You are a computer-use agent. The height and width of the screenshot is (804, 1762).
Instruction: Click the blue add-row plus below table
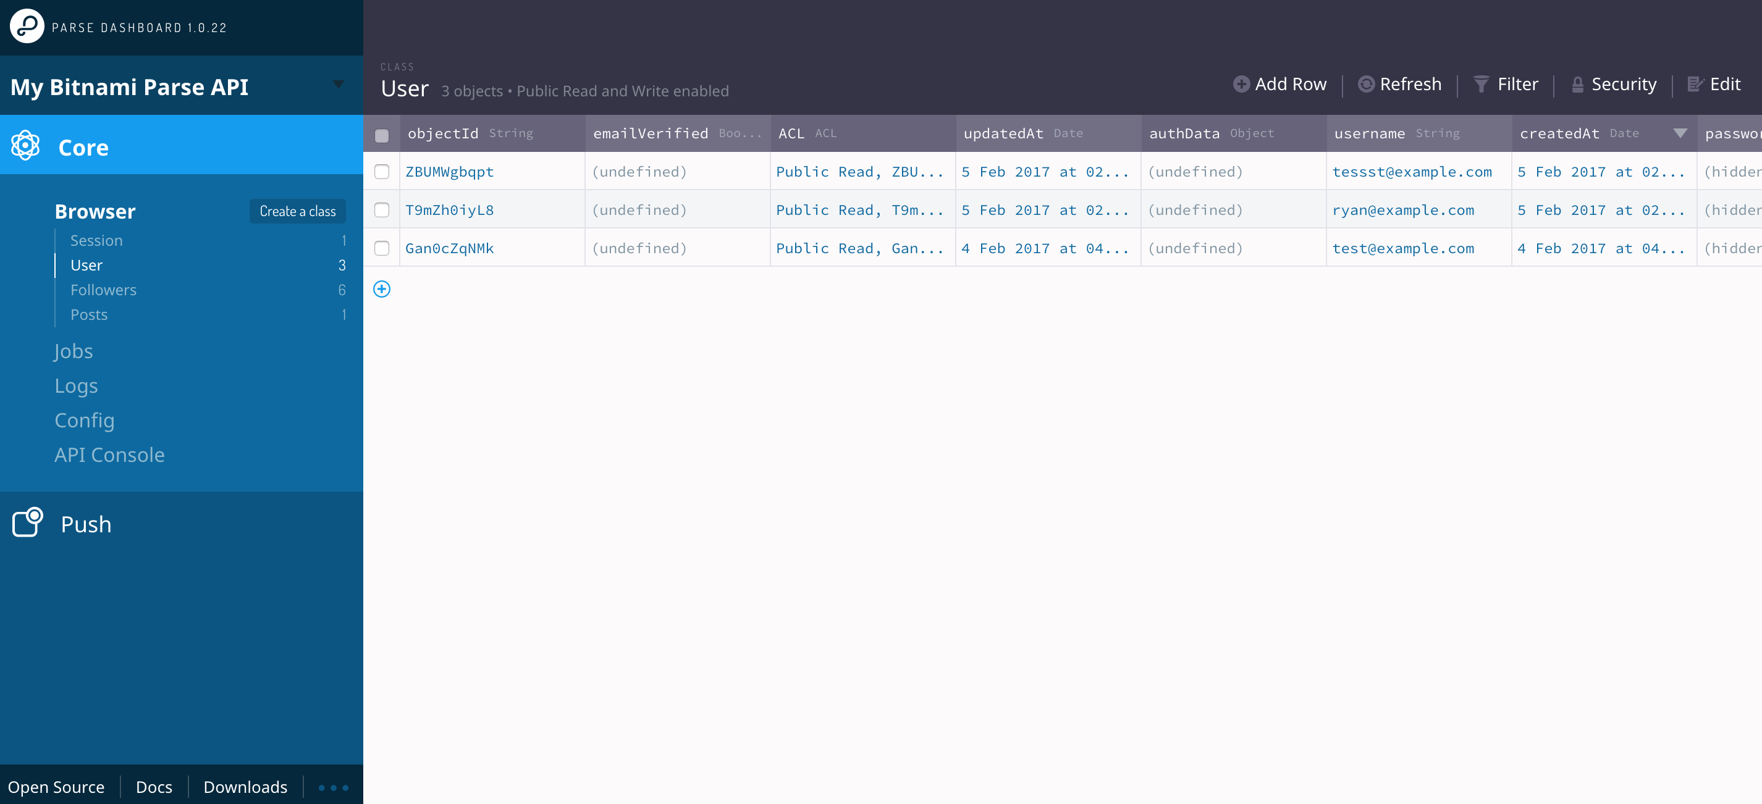click(382, 289)
